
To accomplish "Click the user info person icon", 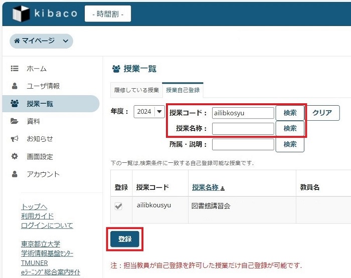I will (x=15, y=86).
